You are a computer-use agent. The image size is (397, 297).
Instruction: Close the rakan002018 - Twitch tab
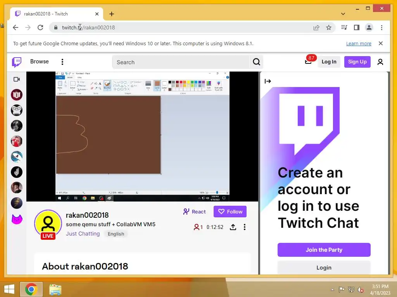pyautogui.click(x=97, y=14)
